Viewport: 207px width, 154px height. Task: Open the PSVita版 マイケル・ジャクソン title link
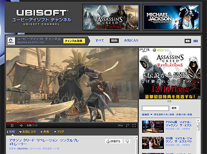[x=178, y=124]
